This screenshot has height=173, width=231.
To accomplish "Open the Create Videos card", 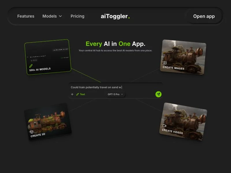I will (183, 121).
